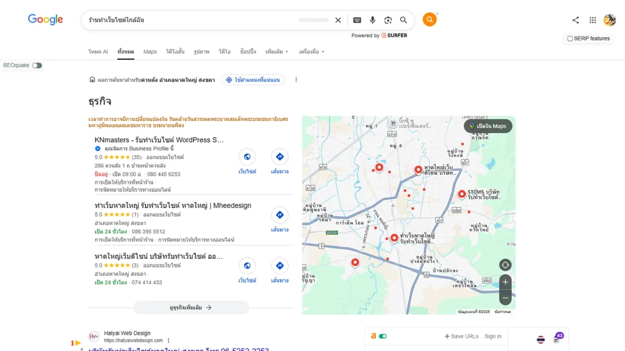The height and width of the screenshot is (351, 625).
Task: Open the KNmasters business listing title
Action: 159,140
